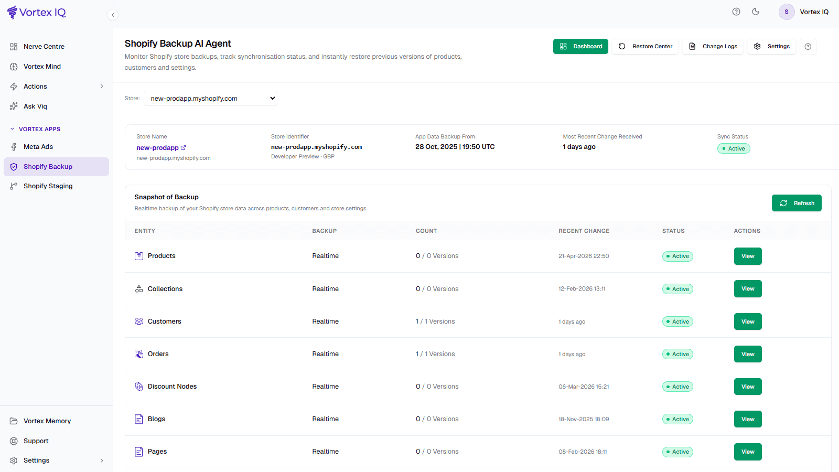Image resolution: width=839 pixels, height=472 pixels.
Task: Click the Customers entity icon
Action: tap(139, 321)
